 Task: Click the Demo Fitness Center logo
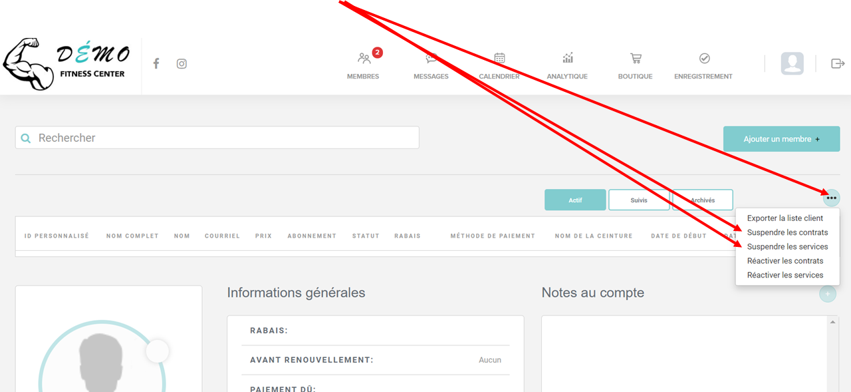point(65,64)
